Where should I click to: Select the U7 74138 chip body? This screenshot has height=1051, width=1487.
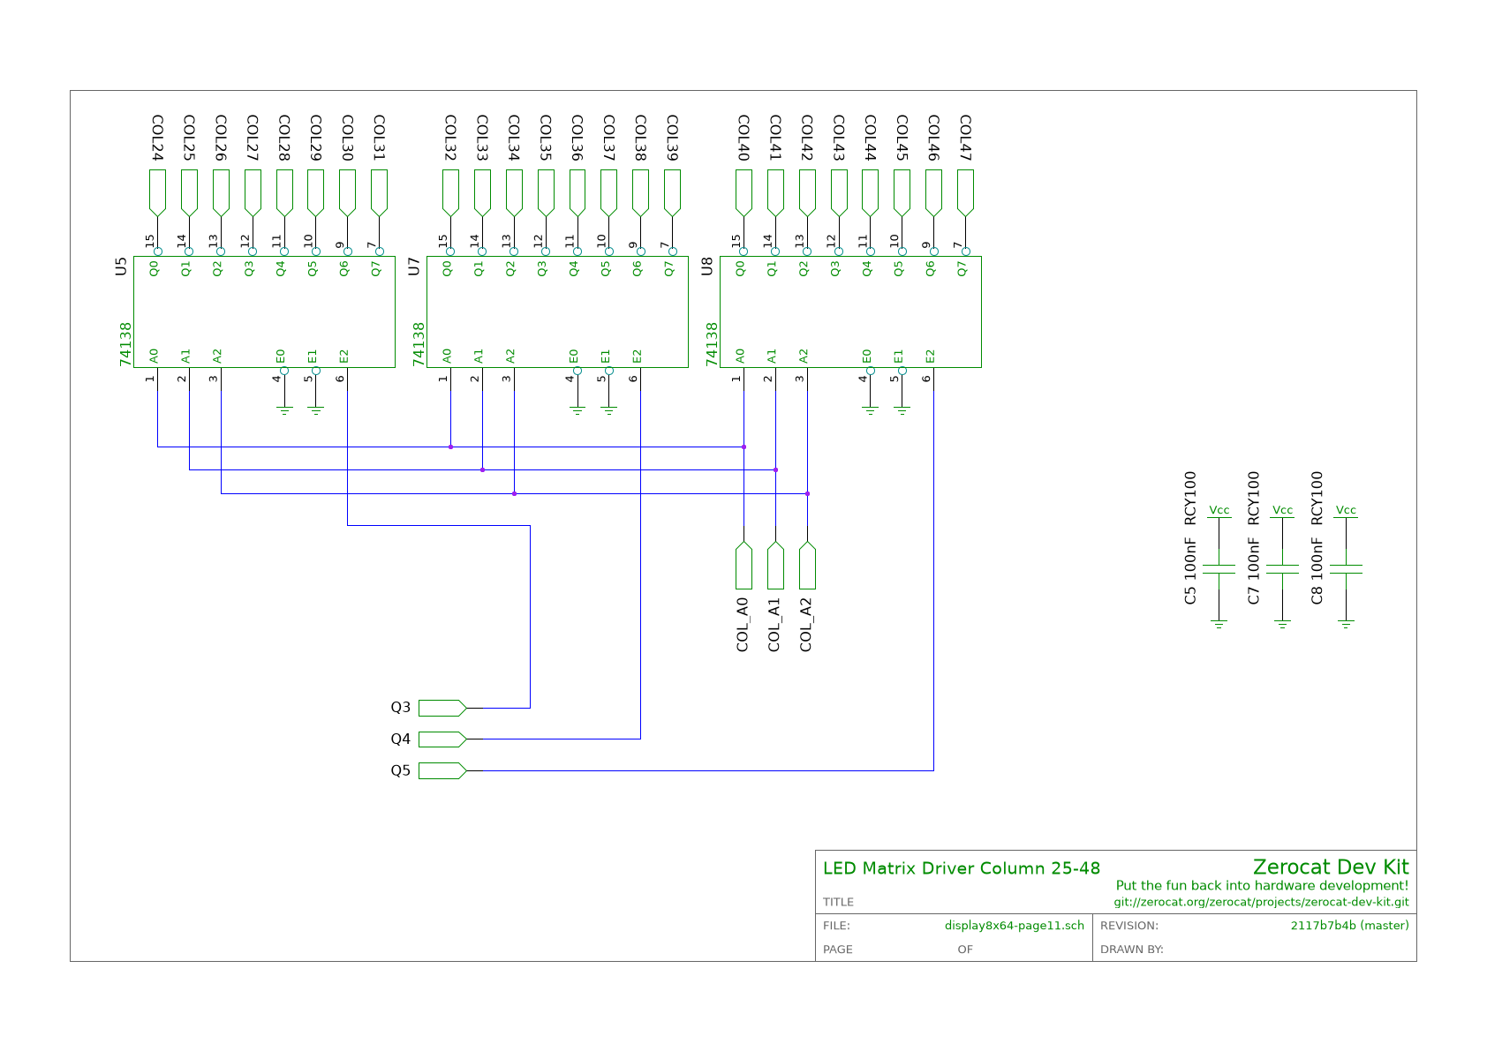[557, 312]
